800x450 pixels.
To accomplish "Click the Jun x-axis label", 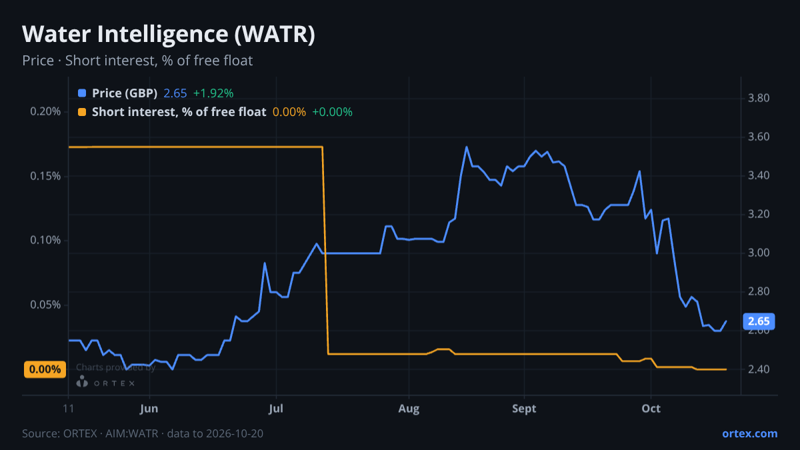I will pyautogui.click(x=149, y=409).
